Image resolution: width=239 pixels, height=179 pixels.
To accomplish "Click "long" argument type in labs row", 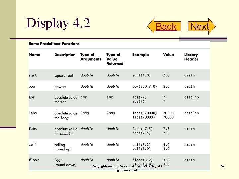I will click(x=85, y=113).
